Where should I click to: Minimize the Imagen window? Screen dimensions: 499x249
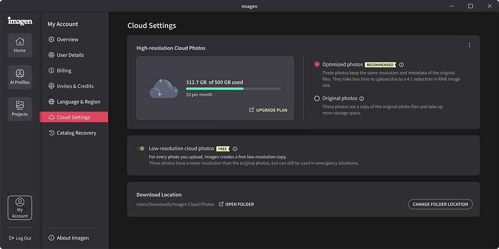(451, 6)
